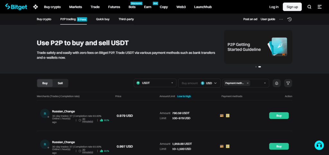Open the Futures menu
The image size is (329, 155).
click(114, 7)
